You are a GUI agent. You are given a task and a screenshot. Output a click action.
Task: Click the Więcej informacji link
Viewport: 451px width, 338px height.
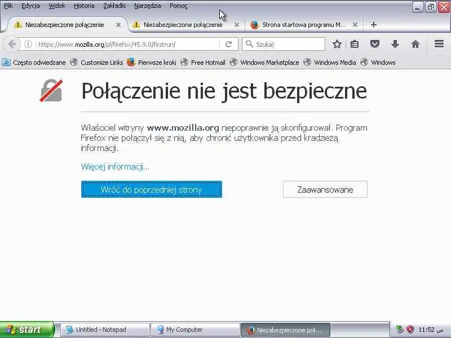115,167
